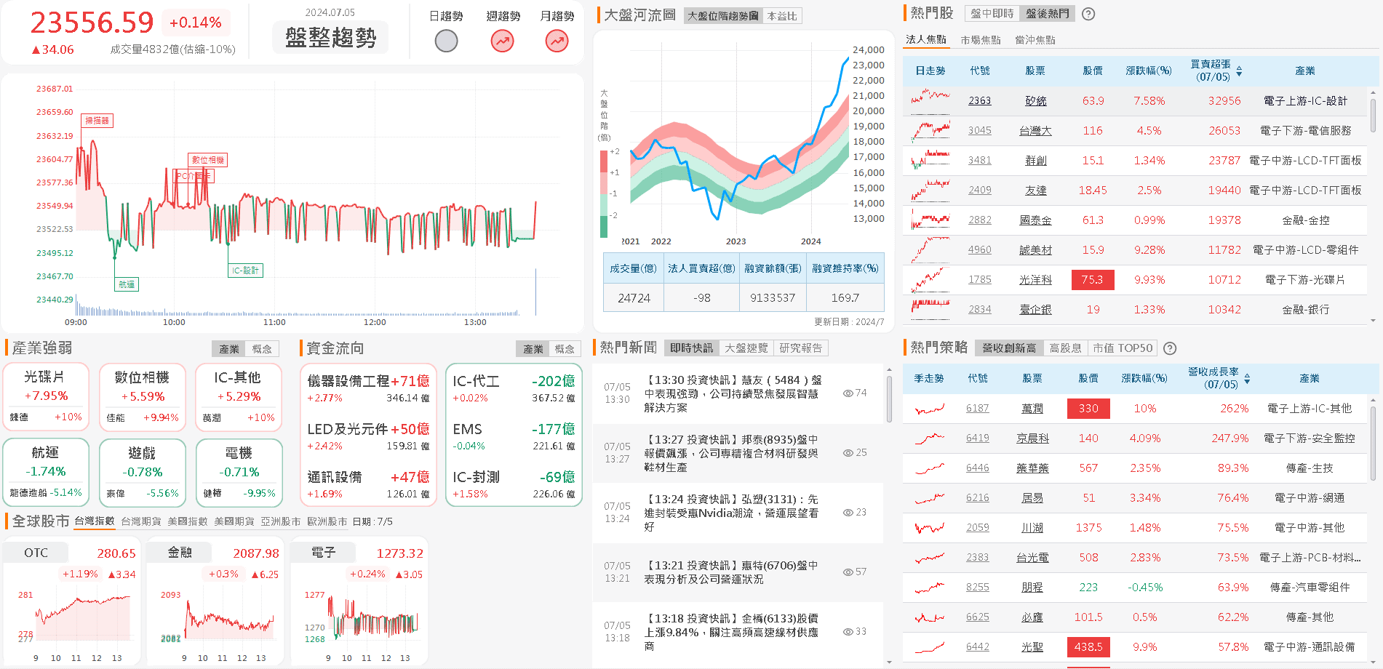Open news headline about 慧友 (5484)
Image resolution: width=1383 pixels, height=669 pixels.
733,393
